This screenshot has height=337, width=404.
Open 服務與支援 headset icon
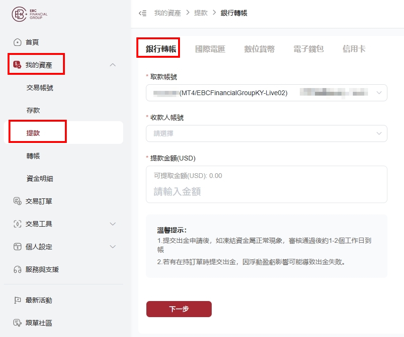click(x=17, y=269)
